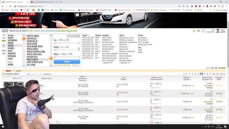This screenshot has height=129, width=229.
Task: Go to results page 12
Action: (221, 74)
